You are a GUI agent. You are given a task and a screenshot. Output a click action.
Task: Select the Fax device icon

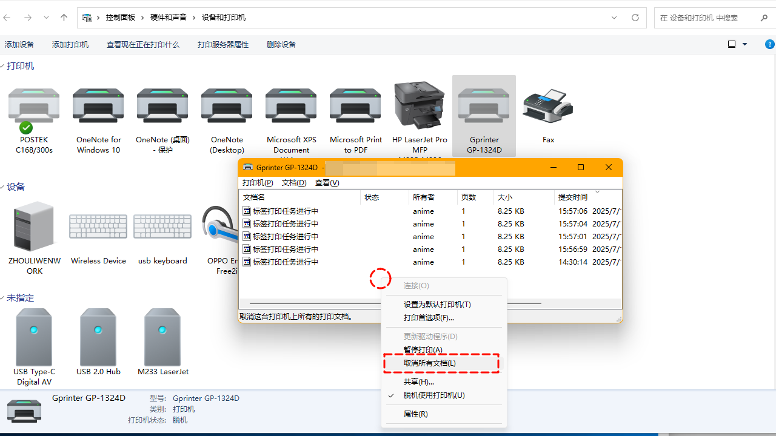(548, 107)
